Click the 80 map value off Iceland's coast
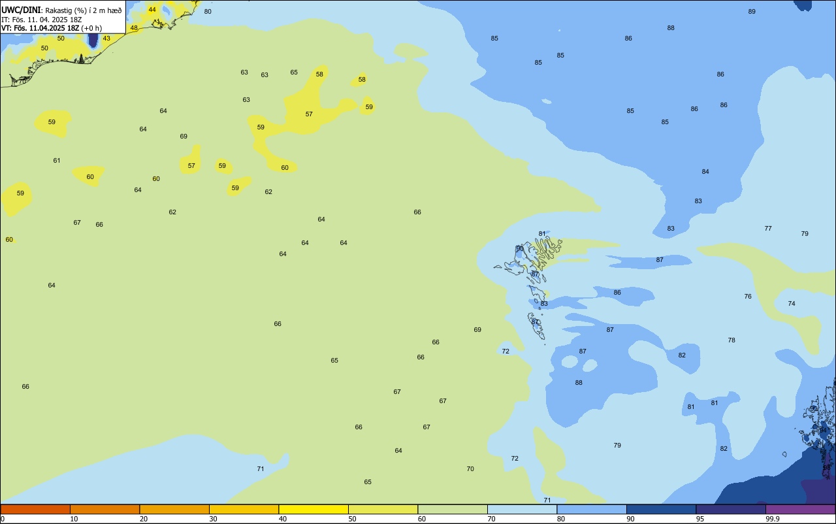Image resolution: width=836 pixels, height=524 pixels. point(208,12)
